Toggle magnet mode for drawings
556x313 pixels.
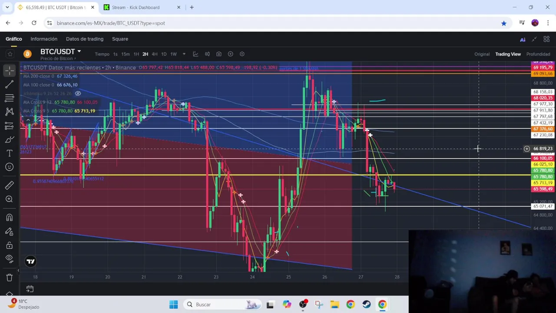10,217
